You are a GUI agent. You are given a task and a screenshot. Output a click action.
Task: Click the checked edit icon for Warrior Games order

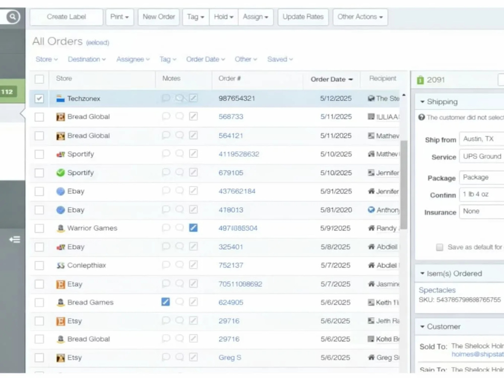[x=193, y=228]
